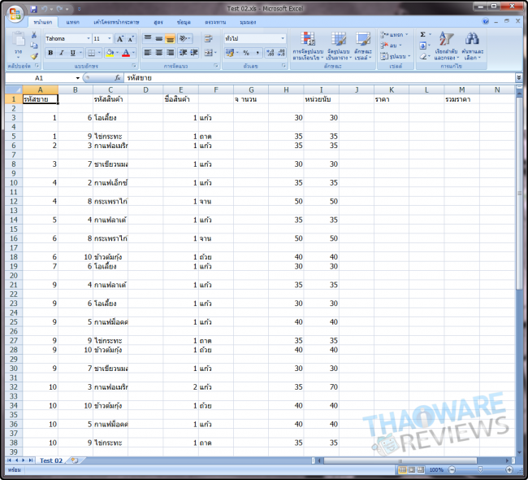This screenshot has height=480, width=528.
Task: Switch to the Insert (แทรก) ribbon tab
Action: (73, 22)
